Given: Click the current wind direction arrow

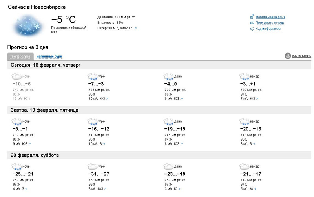Looking at the screenshot, I should coord(135,29).
